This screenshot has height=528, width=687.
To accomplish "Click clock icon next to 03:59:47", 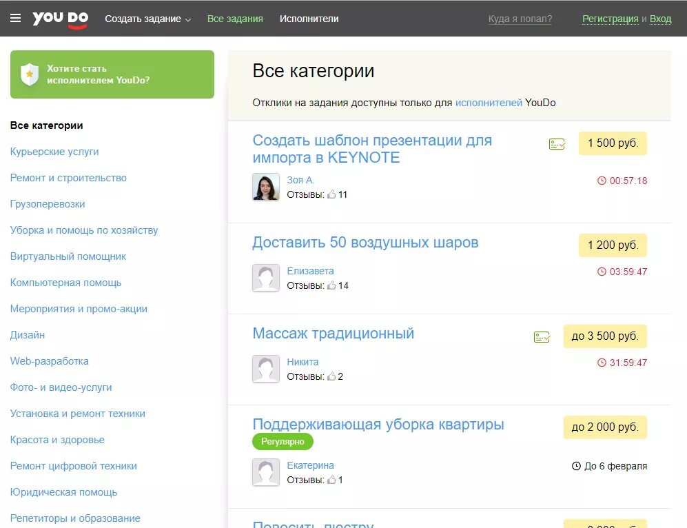I will [x=602, y=272].
